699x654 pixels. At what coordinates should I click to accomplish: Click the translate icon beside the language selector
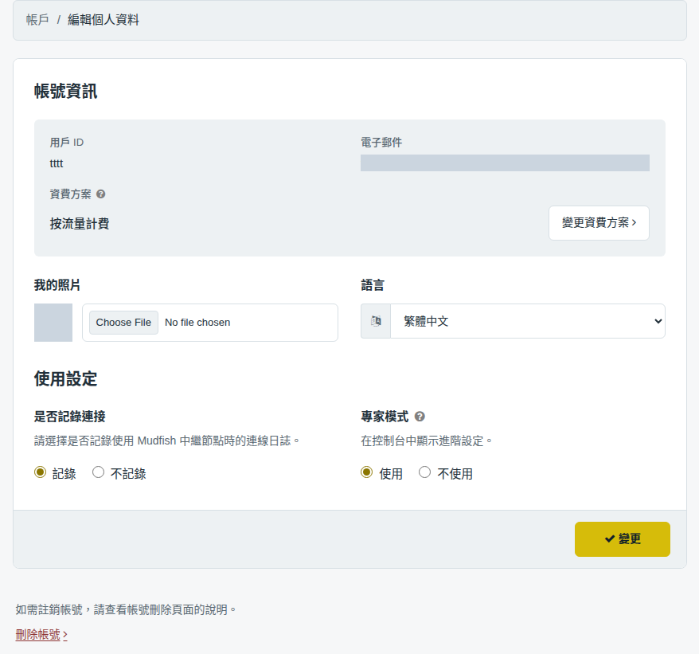[x=376, y=321]
